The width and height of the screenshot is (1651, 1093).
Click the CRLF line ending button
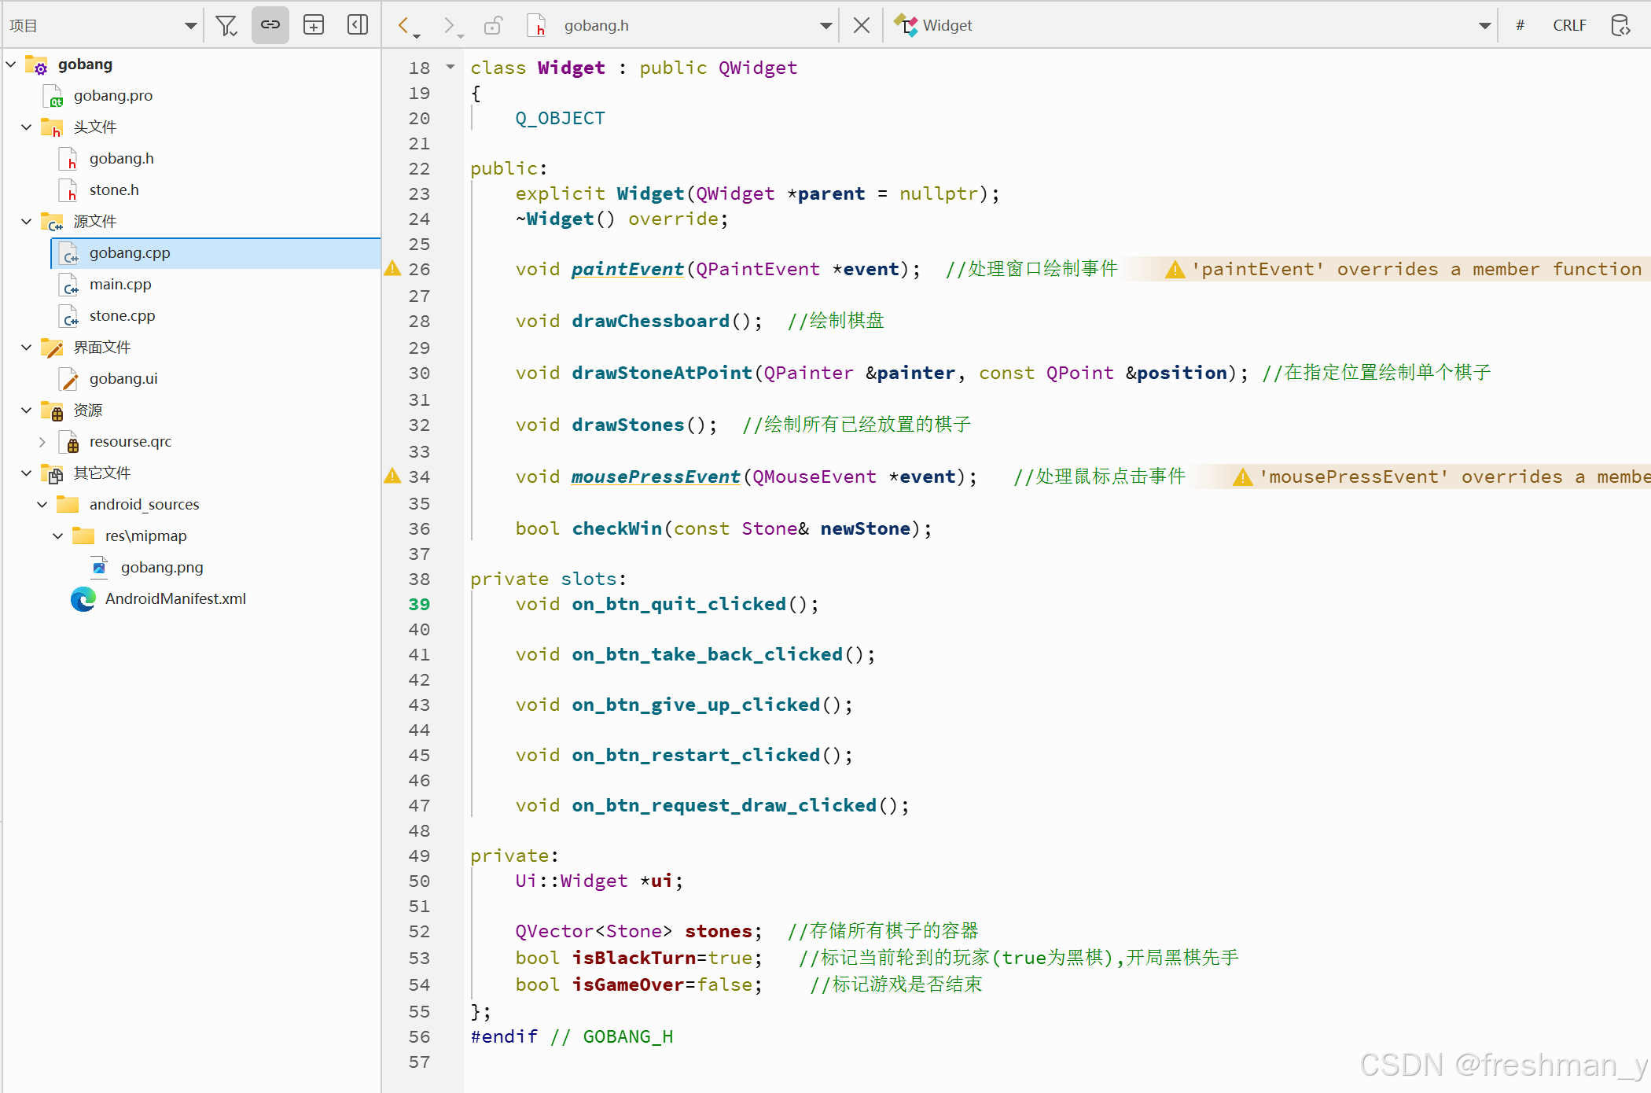pyautogui.click(x=1568, y=26)
